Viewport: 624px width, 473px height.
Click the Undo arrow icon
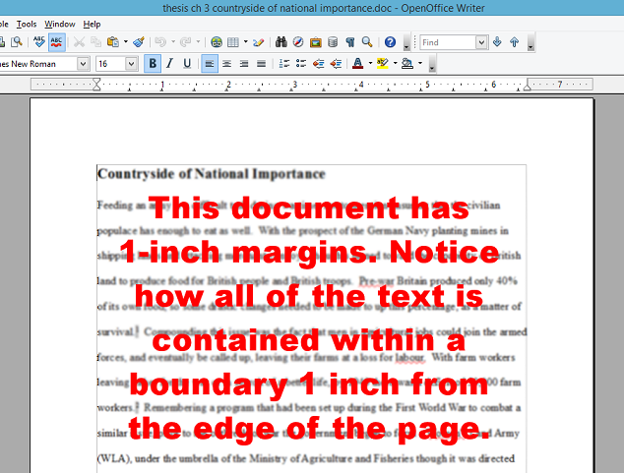(x=160, y=41)
